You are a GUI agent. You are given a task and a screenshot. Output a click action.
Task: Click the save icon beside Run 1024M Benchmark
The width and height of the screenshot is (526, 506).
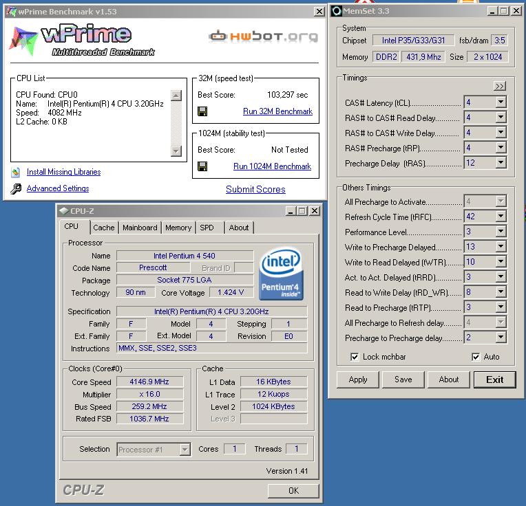point(202,166)
